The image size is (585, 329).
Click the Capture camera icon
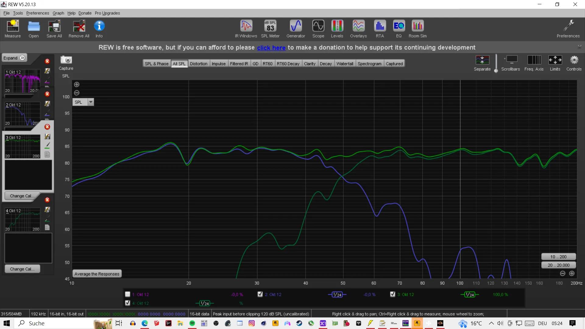click(66, 60)
